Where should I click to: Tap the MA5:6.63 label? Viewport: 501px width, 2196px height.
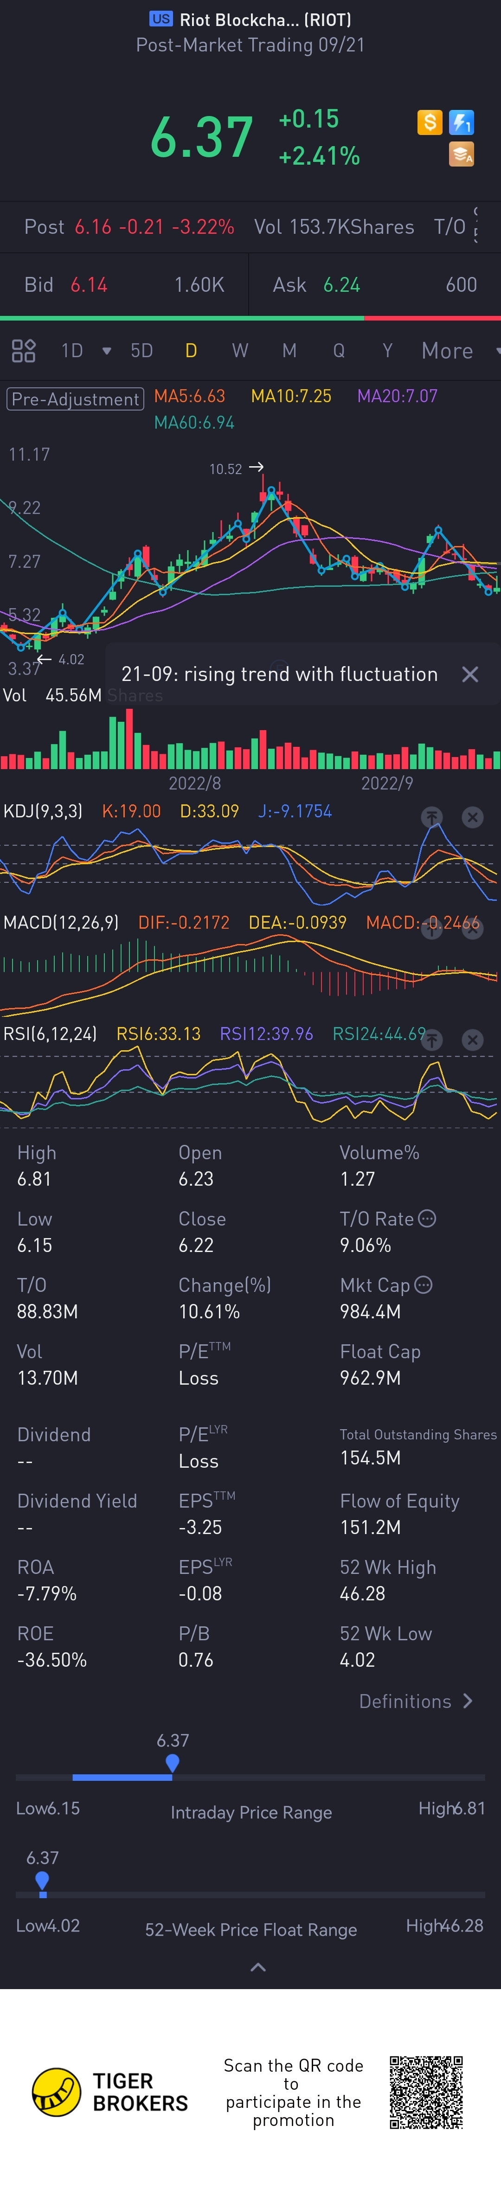189,396
